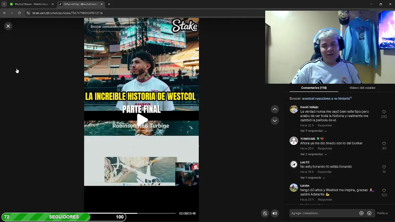The image size is (395, 222).
Task: Open TONIRAM8 username link
Action: click(308, 139)
